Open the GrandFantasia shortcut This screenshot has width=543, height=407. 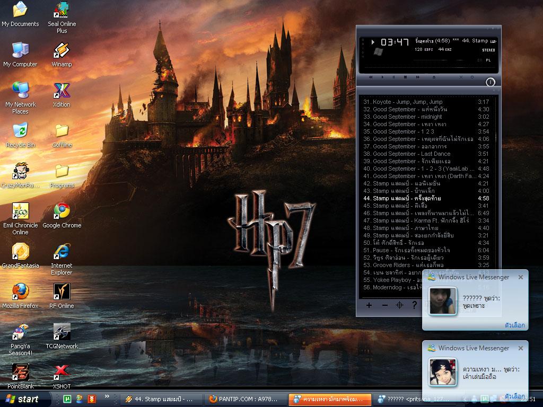20,256
